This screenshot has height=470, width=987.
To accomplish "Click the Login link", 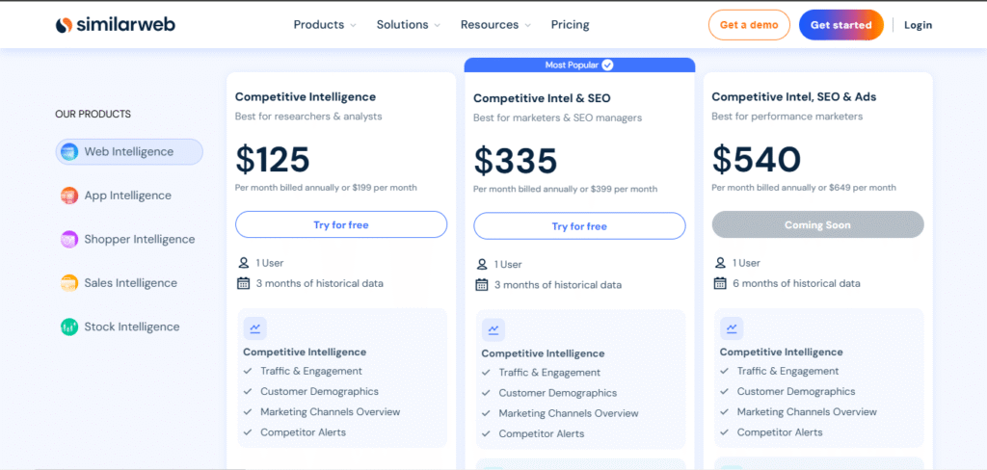I will [918, 25].
